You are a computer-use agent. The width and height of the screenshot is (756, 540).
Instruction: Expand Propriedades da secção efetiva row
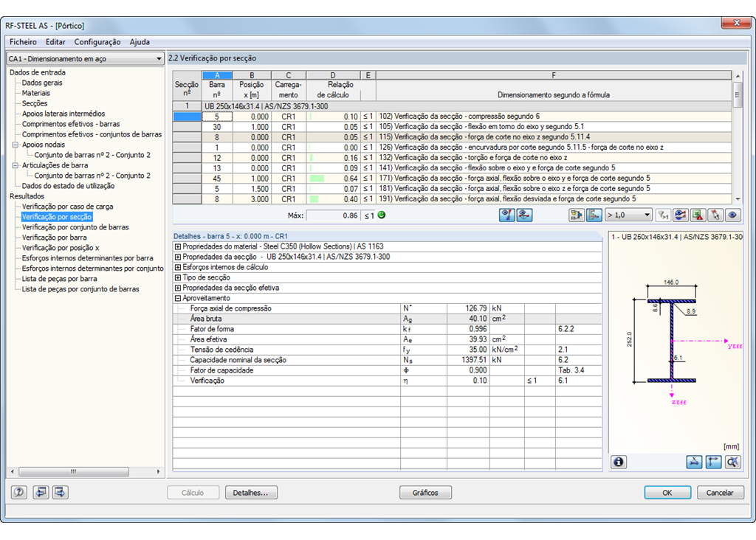pos(177,288)
